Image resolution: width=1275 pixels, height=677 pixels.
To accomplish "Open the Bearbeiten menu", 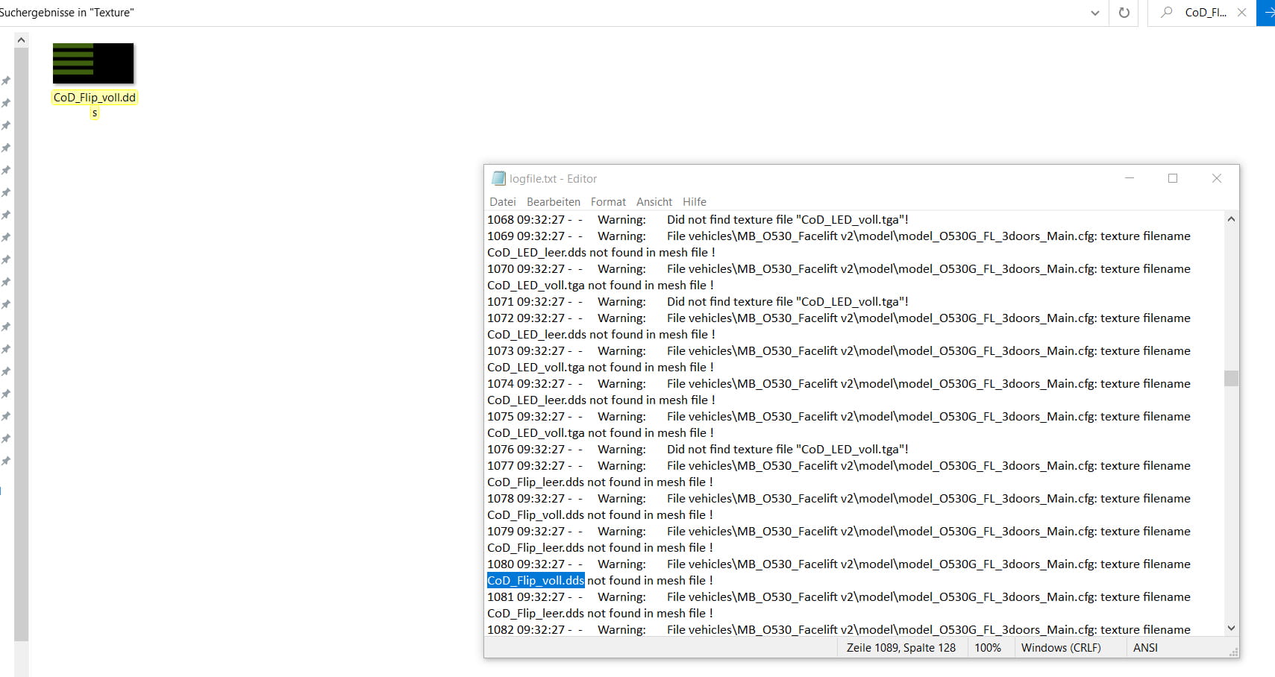I will [x=553, y=202].
